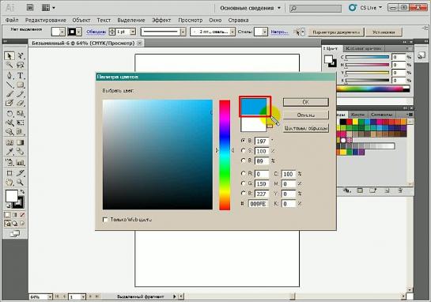Select the Zoom magnifier tool
The image size is (431, 302).
pos(20,182)
